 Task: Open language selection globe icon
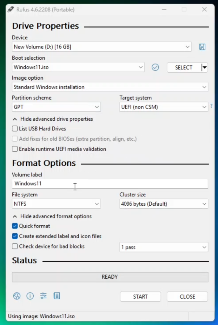tap(17, 296)
